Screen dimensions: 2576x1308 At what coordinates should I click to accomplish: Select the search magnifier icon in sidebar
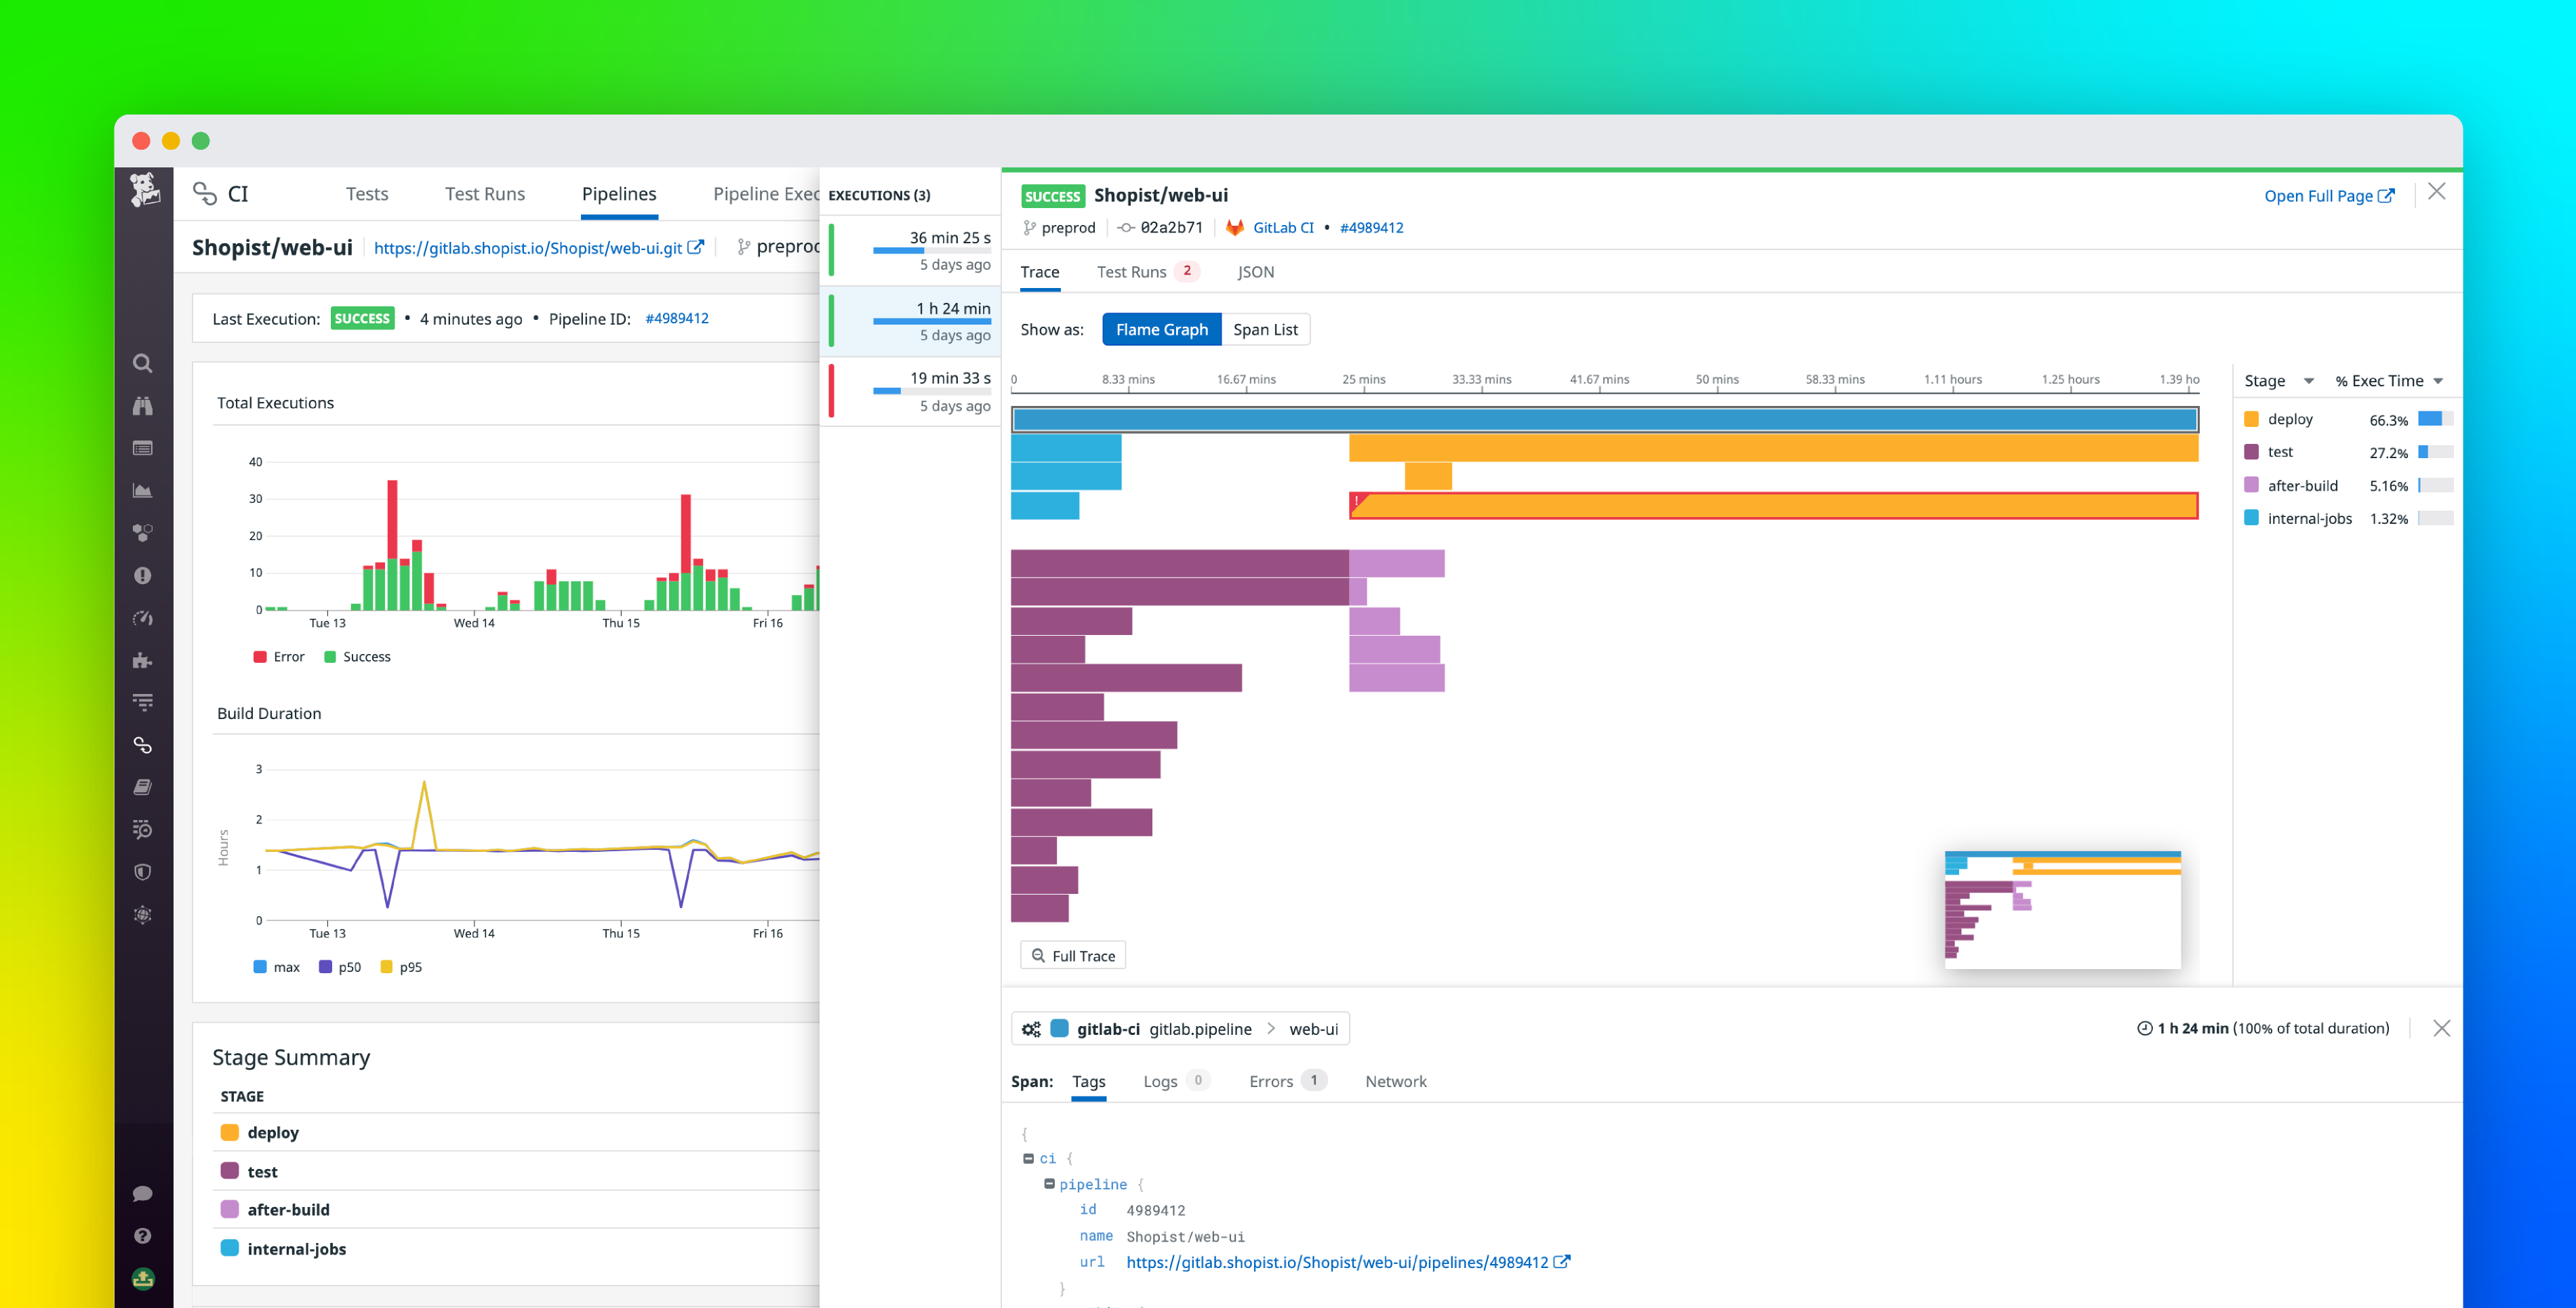[143, 363]
